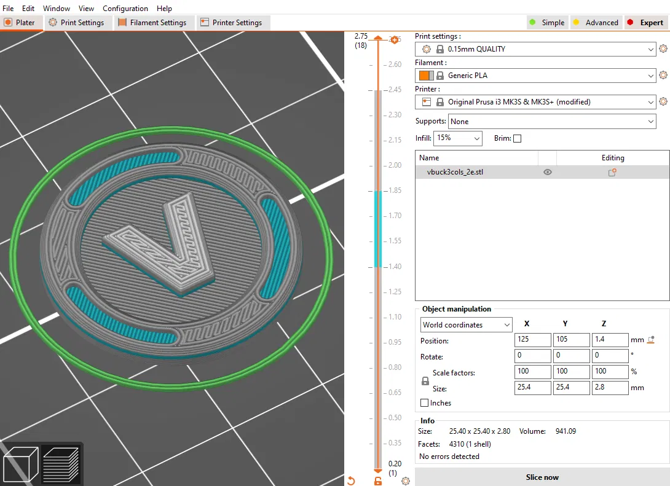The image size is (670, 486).
Task: Click the Size Z field showing 2.8
Action: (x=610, y=387)
